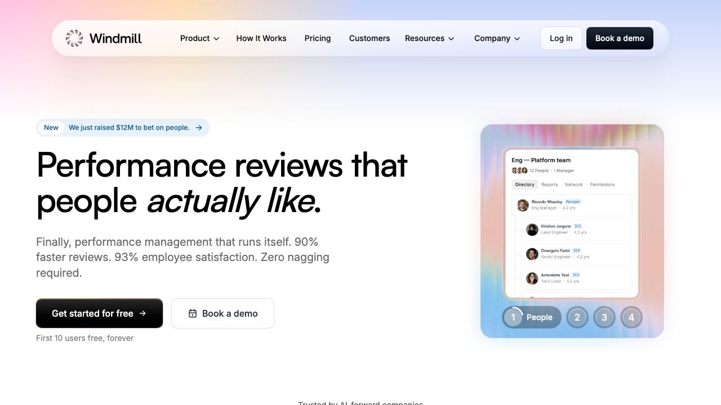Select the Deangelo Fadel name

555,250
